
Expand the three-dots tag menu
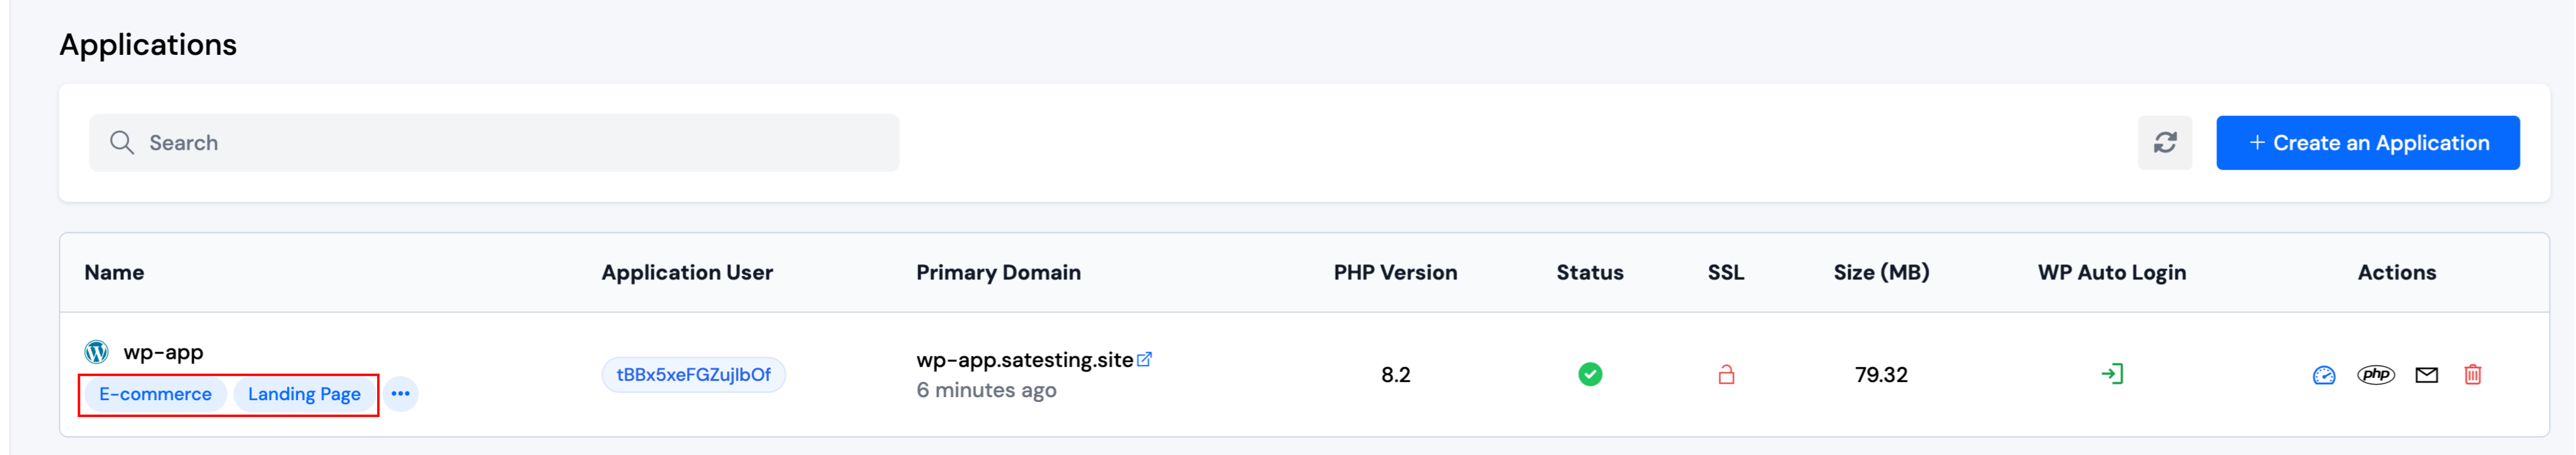(400, 394)
